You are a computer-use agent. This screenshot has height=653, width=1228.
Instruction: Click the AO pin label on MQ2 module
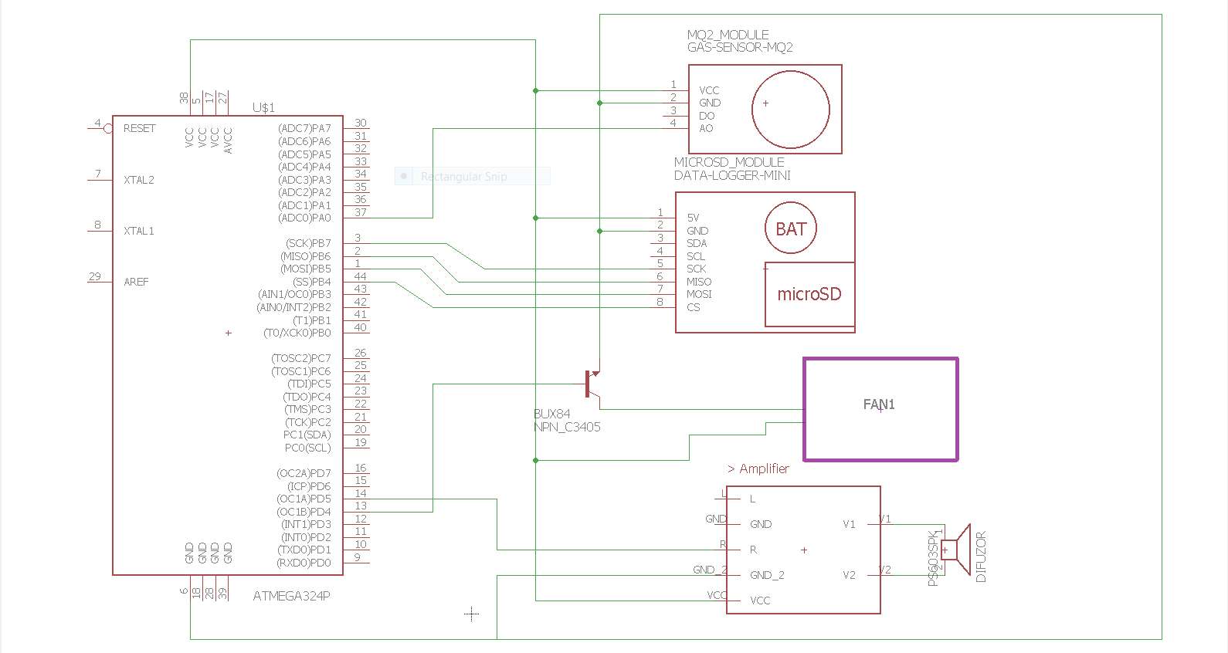point(706,128)
